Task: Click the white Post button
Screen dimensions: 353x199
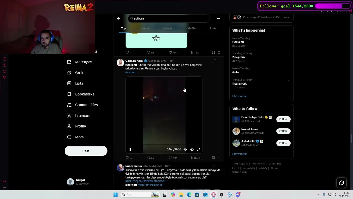Action: tap(86, 151)
